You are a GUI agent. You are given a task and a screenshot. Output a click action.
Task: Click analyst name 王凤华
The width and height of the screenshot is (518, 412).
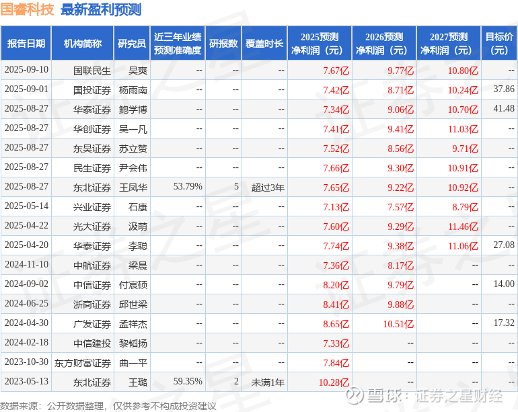point(133,188)
